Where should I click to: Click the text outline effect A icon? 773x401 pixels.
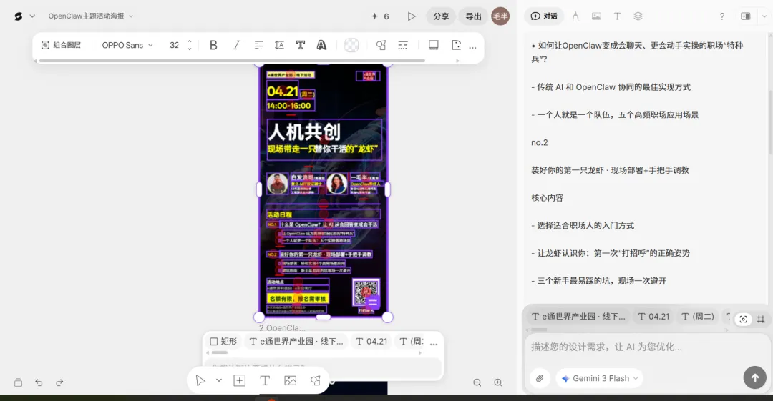point(321,45)
